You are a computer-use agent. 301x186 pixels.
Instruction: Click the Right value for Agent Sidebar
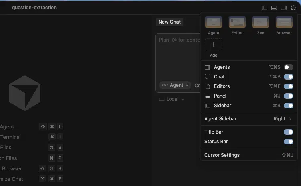click(279, 119)
